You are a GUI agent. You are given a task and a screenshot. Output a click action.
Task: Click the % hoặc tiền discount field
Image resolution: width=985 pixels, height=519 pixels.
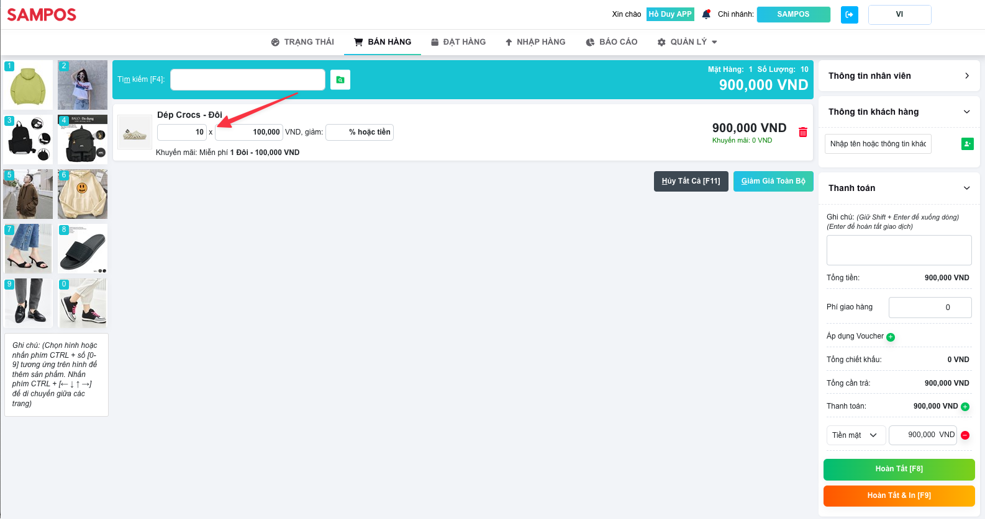pyautogui.click(x=360, y=132)
